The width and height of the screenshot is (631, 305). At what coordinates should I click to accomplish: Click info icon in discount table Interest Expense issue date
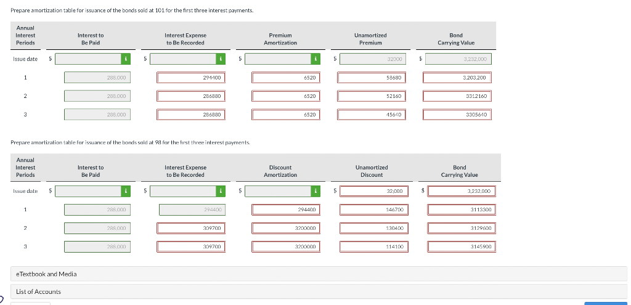click(x=221, y=191)
